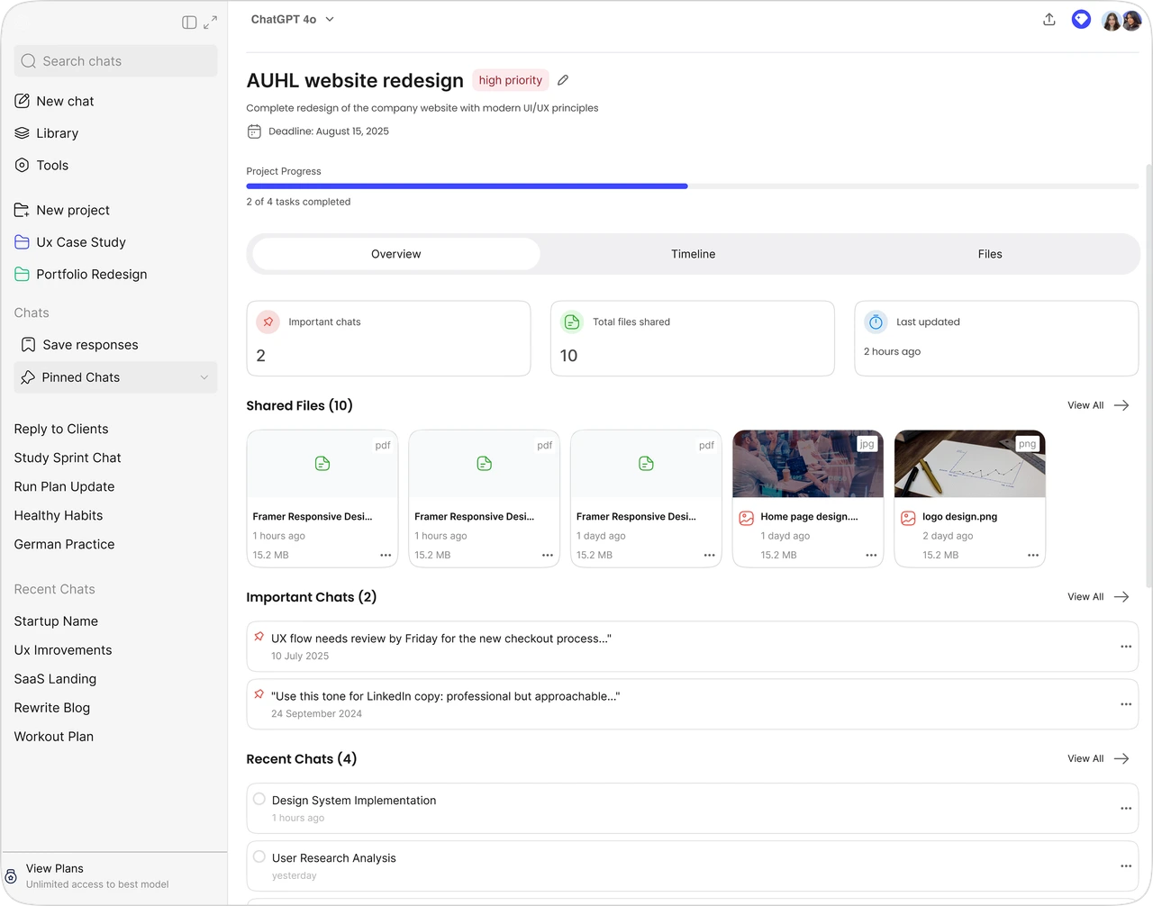The image size is (1153, 906).
Task: Pin the UX flow review chat
Action: click(260, 638)
